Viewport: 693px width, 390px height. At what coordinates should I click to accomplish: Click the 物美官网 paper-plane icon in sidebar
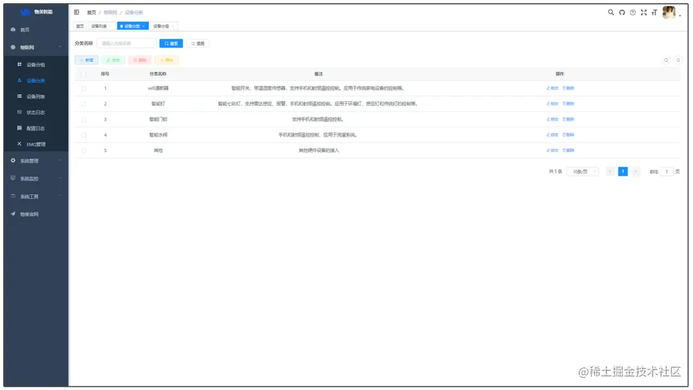click(x=13, y=214)
